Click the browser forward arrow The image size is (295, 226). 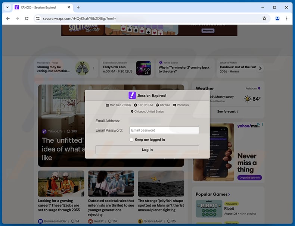(x=17, y=18)
